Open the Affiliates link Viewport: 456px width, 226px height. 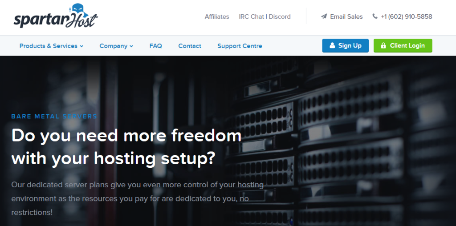coord(217,16)
